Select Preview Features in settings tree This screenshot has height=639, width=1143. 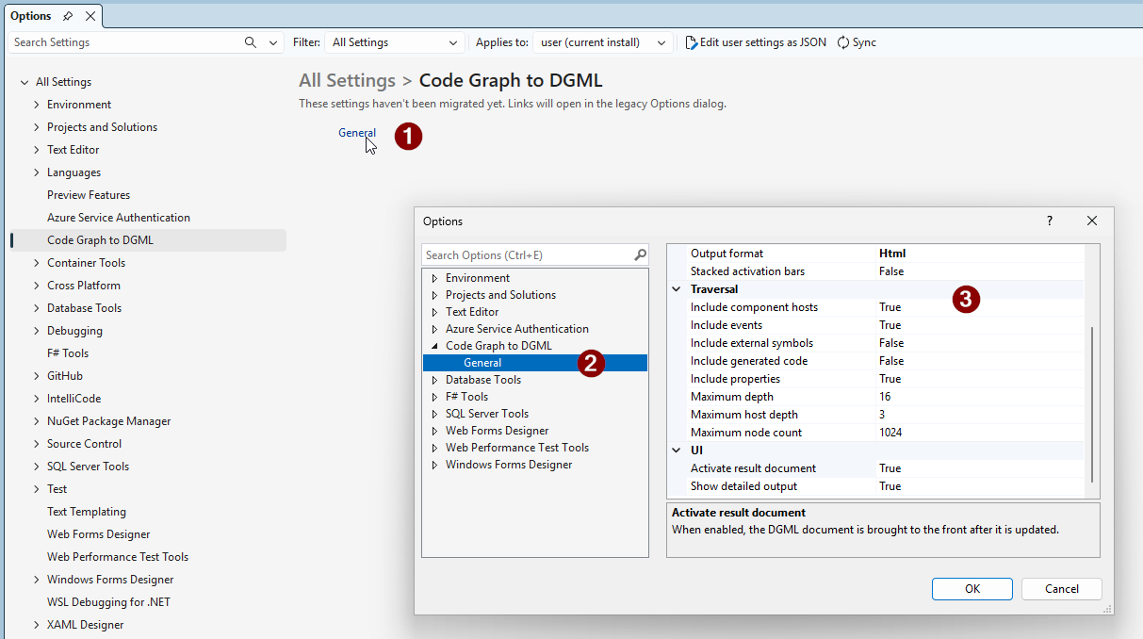pyautogui.click(x=89, y=195)
